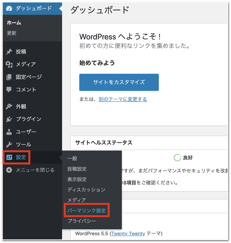Image resolution: width=231 pixels, height=243 pixels.
Task: Collapse sidebar using メニューを閉じる arrow
Action: 9,170
